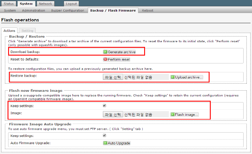
Task: Open the System submenu item
Action: point(10,10)
